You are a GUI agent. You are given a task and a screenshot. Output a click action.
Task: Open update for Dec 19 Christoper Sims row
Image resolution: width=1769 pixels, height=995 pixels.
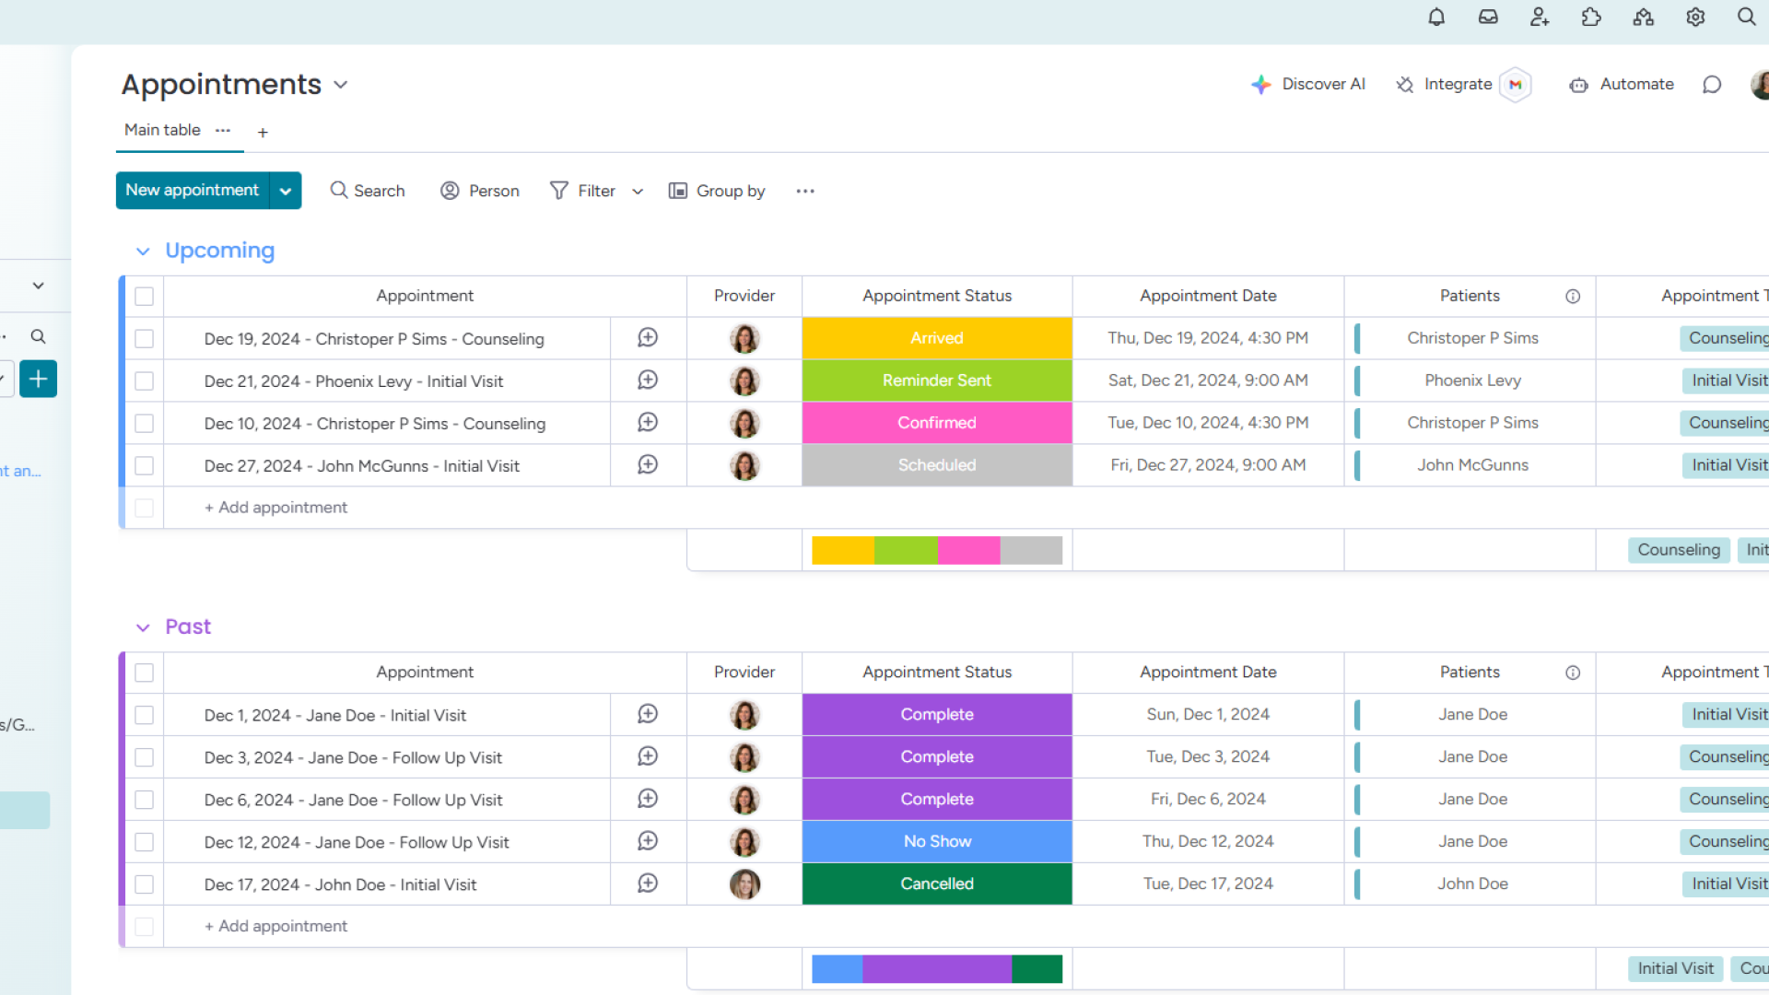(648, 338)
